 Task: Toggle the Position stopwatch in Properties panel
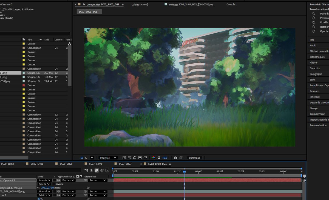tap(314, 18)
